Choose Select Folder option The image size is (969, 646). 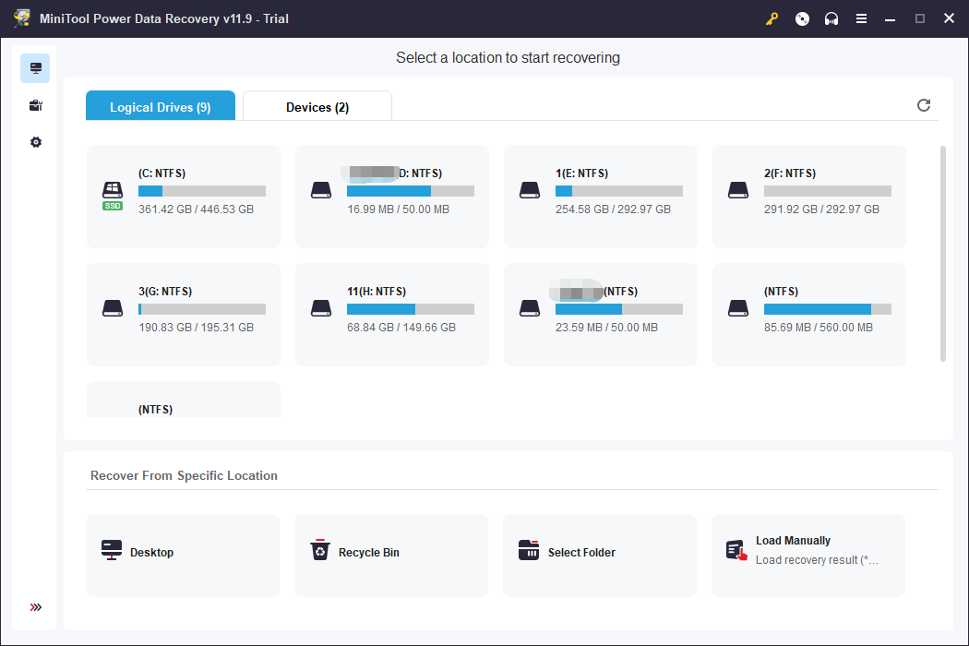coord(600,556)
